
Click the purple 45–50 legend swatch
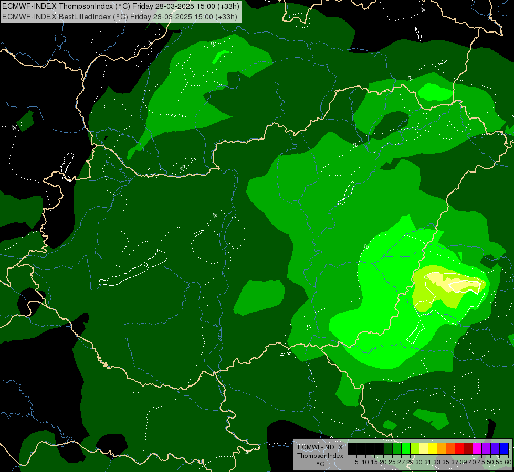coord(486,448)
